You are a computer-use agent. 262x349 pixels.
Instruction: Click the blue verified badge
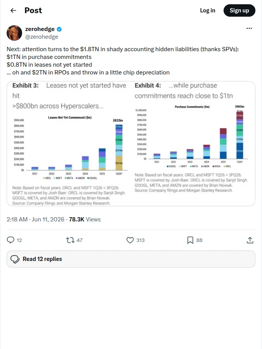(x=59, y=29)
